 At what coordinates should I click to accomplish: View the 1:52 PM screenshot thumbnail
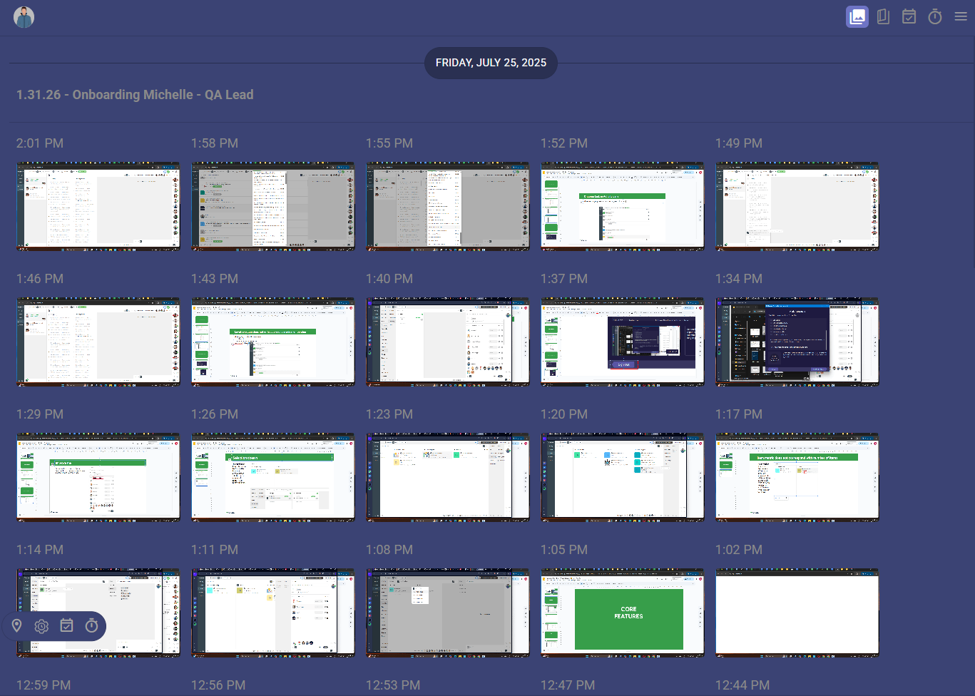(x=623, y=206)
